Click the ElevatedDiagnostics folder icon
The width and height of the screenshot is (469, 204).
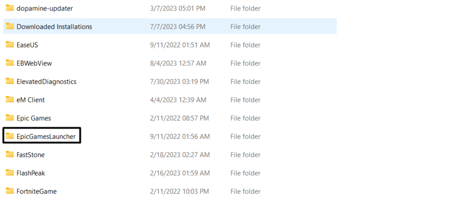10,81
